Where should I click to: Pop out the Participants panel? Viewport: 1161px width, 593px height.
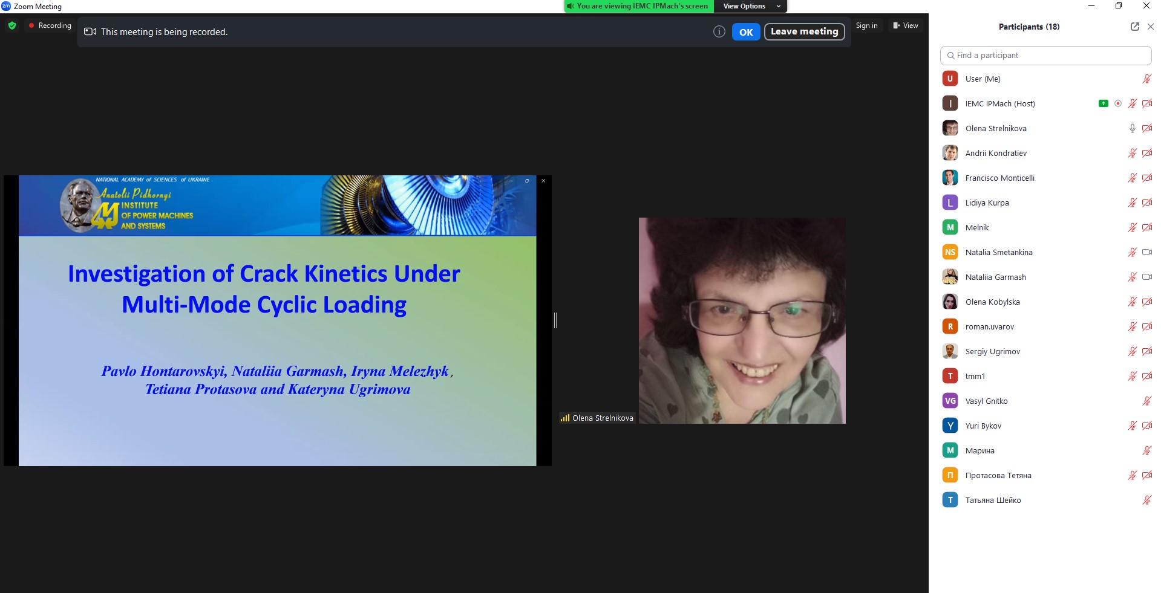[1134, 27]
